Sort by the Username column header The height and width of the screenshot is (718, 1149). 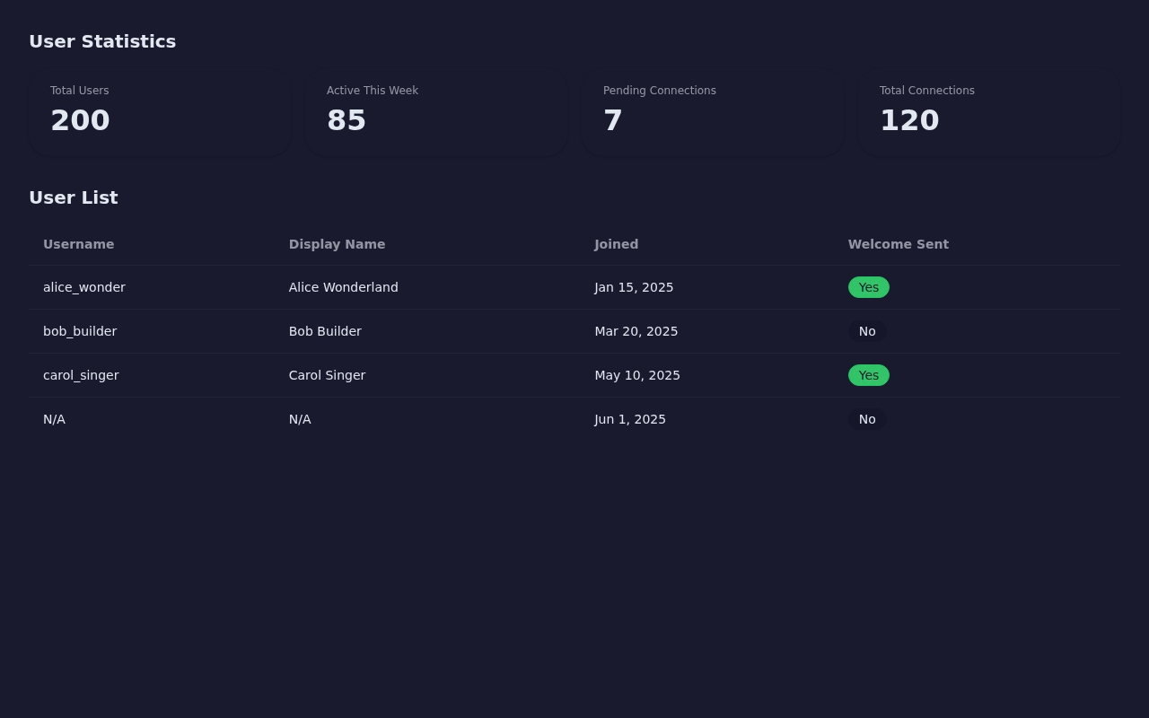click(79, 244)
